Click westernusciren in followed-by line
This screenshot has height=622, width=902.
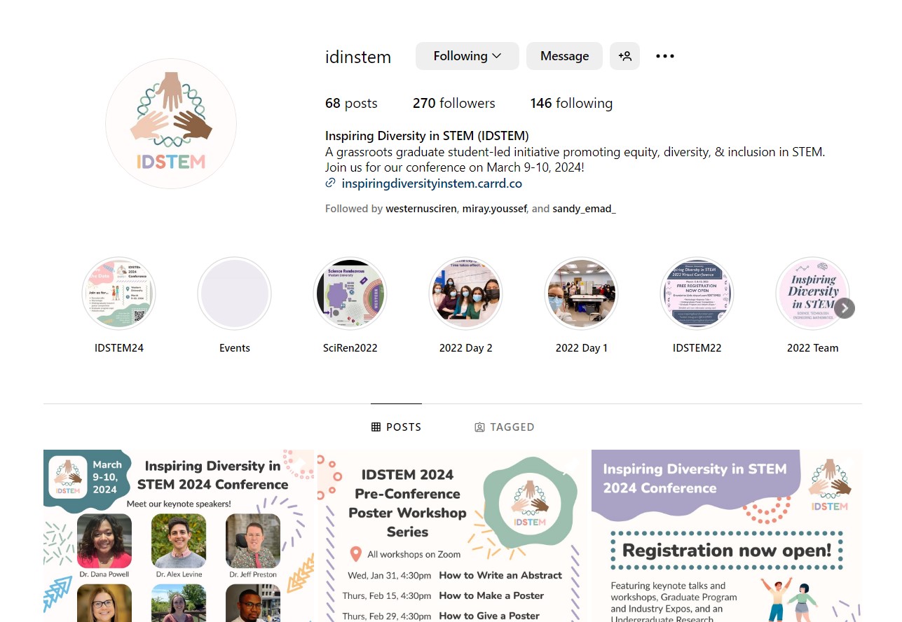(422, 209)
